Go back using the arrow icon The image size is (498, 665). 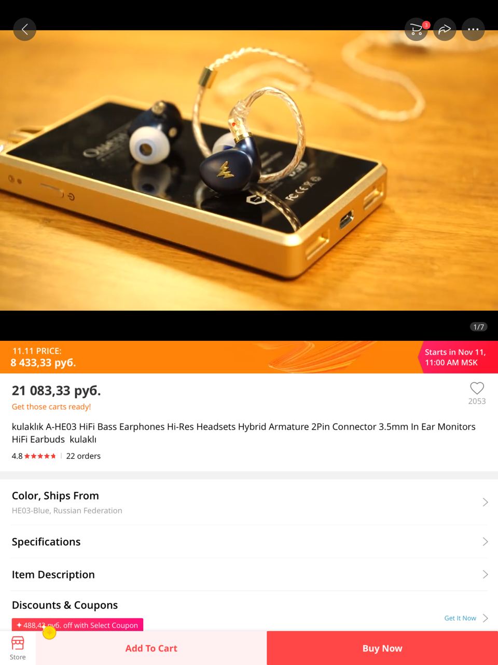(24, 30)
